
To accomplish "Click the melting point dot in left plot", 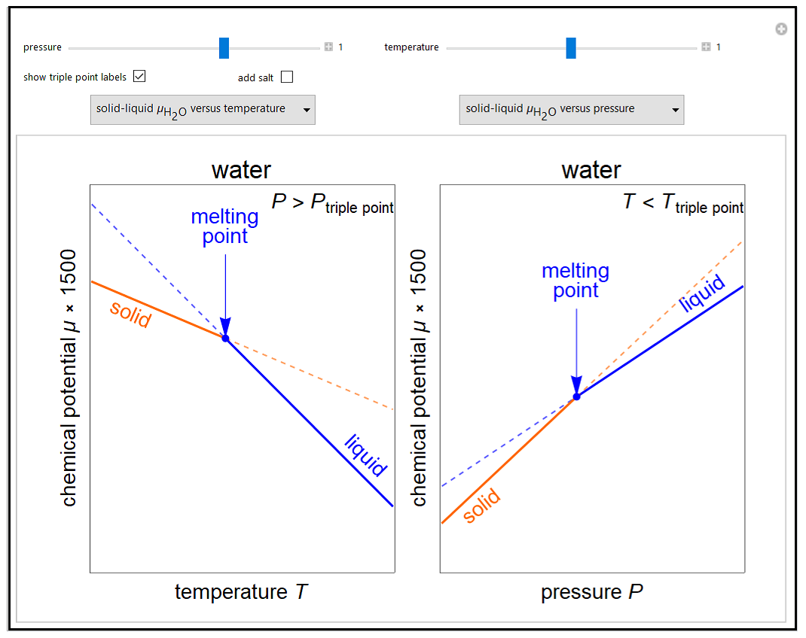I will [x=225, y=339].
